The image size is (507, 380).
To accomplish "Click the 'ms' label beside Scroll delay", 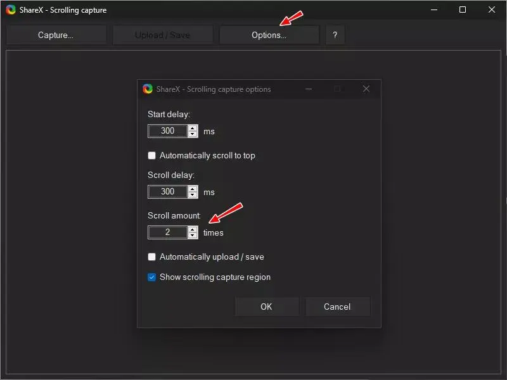I will [209, 193].
